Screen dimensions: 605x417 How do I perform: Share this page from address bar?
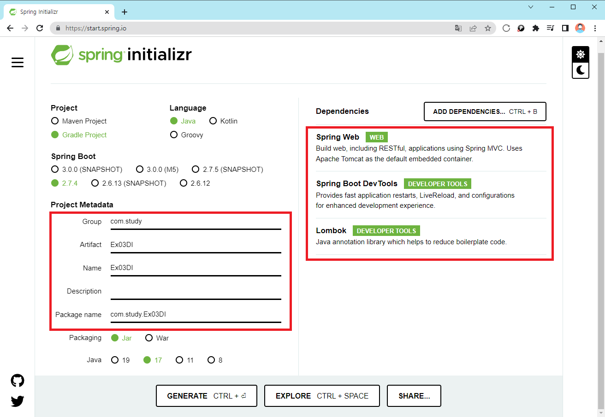point(473,28)
